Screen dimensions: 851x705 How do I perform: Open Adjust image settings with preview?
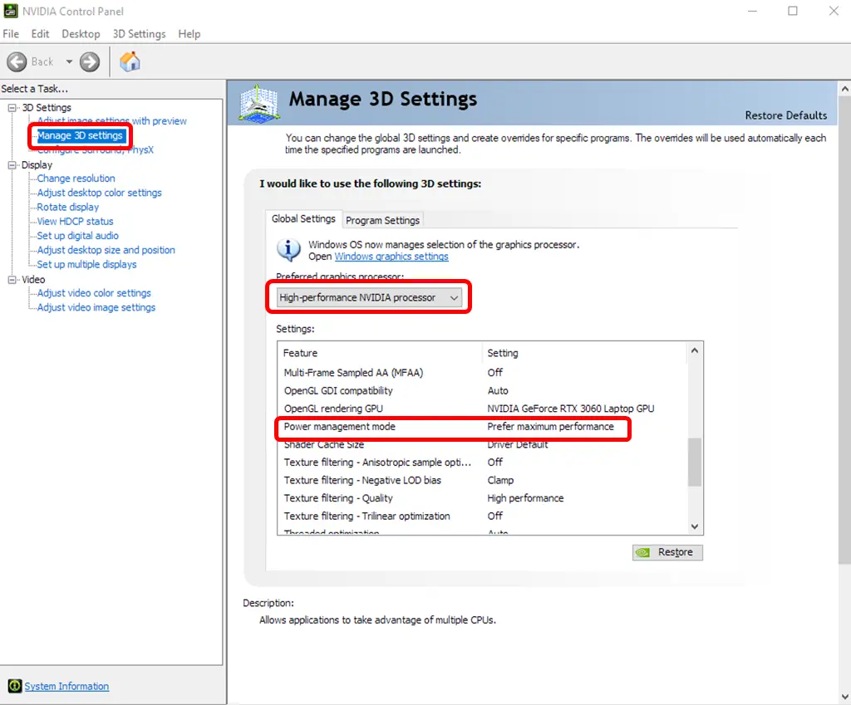pyautogui.click(x=111, y=121)
